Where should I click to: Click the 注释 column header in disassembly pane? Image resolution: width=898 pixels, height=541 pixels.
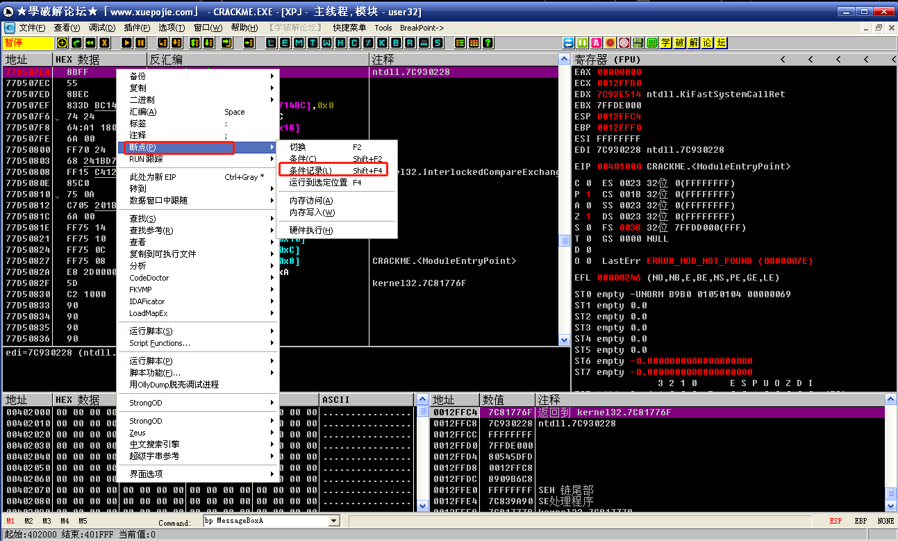pyautogui.click(x=465, y=60)
